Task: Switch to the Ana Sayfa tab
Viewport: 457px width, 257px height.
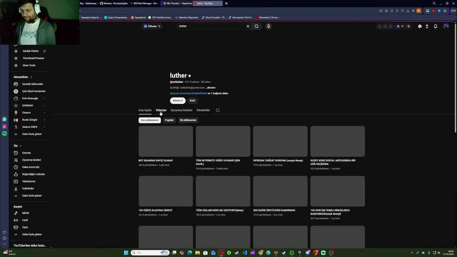Action: 145,110
